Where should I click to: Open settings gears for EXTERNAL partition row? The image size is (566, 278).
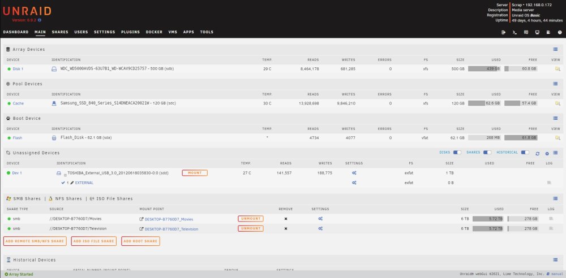(354, 183)
